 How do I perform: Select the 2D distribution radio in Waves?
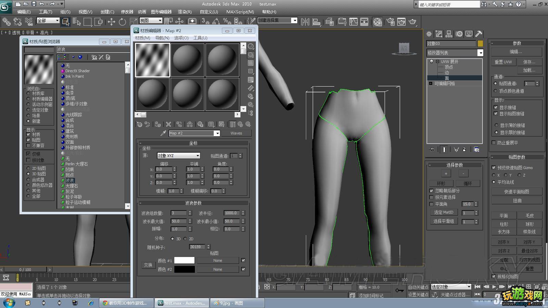tap(185, 239)
